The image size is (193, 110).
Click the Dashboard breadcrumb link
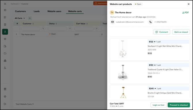pyautogui.click(x=14, y=4)
